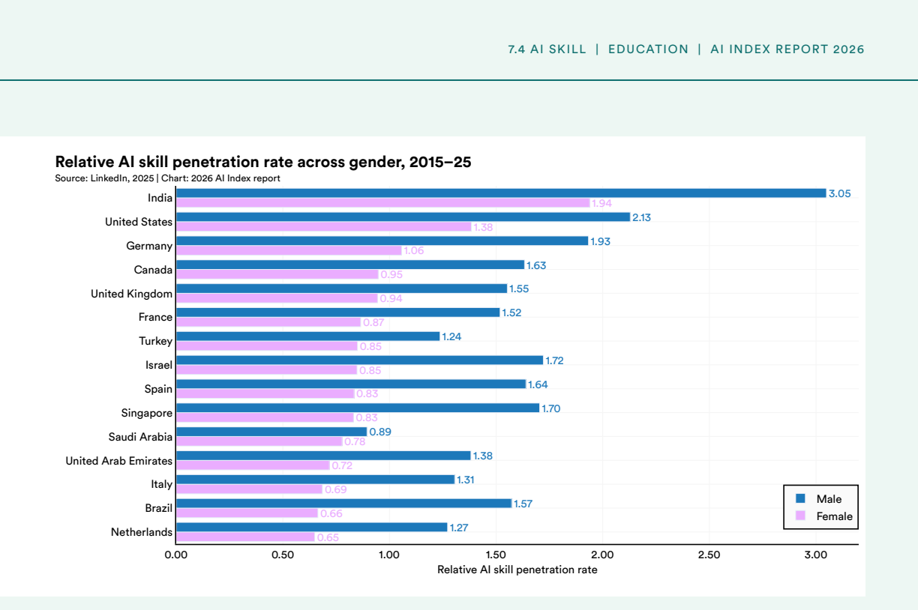This screenshot has width=918, height=610.
Task: Click the value 0.65 for Netherlands
Action: 328,537
